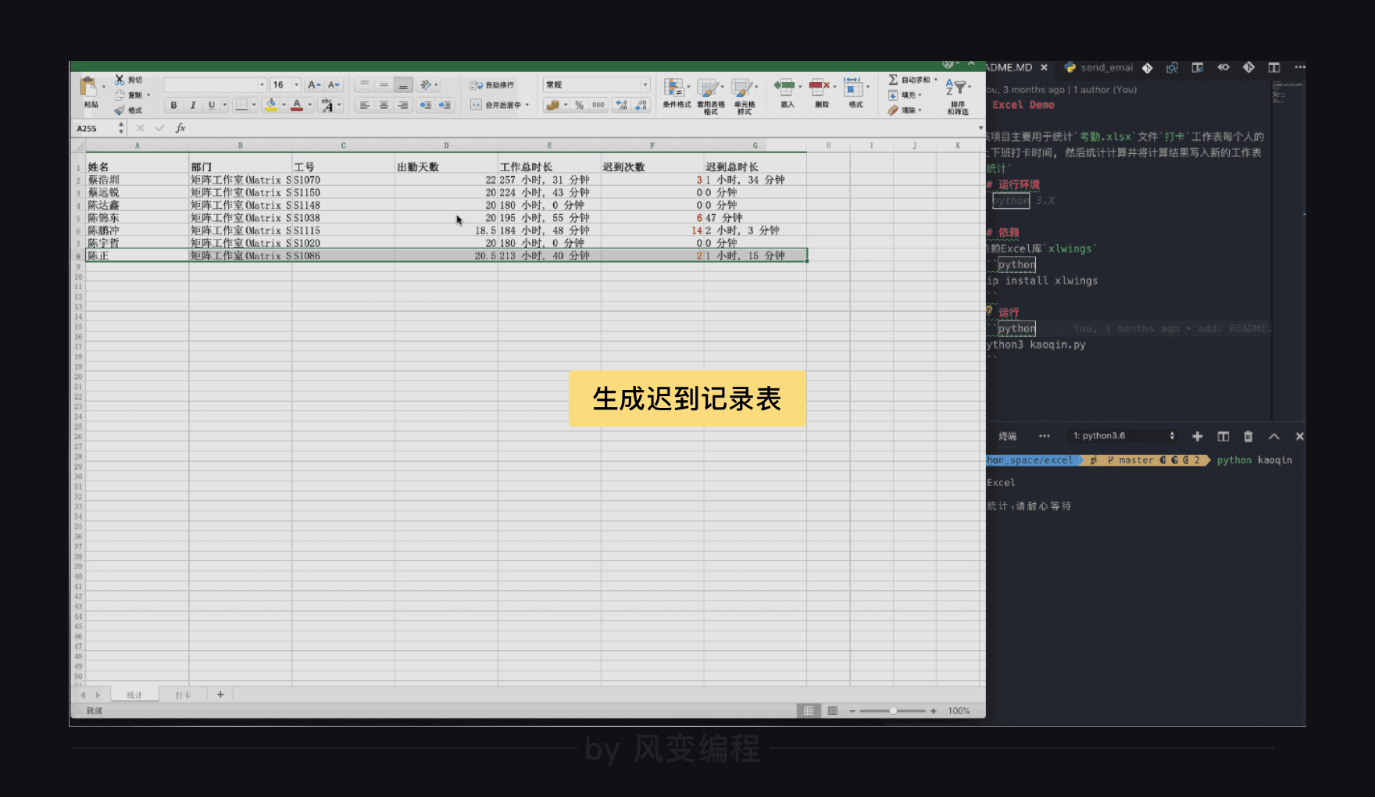
Task: Toggle Bold formatting
Action: click(173, 105)
